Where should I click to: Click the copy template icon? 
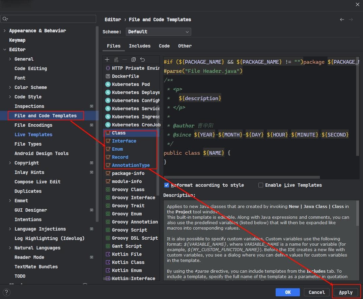(x=133, y=60)
